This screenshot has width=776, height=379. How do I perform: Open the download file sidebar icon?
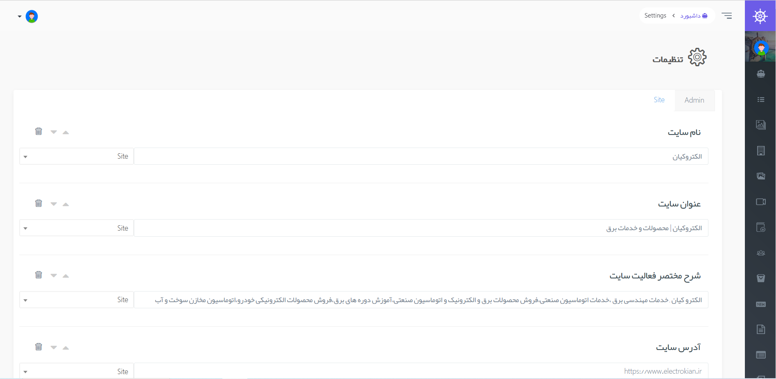[761, 227]
